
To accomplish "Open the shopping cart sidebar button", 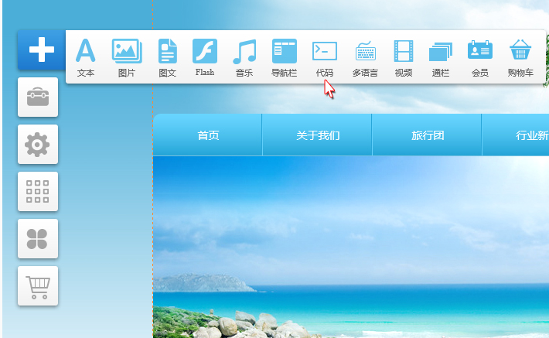I will (38, 286).
